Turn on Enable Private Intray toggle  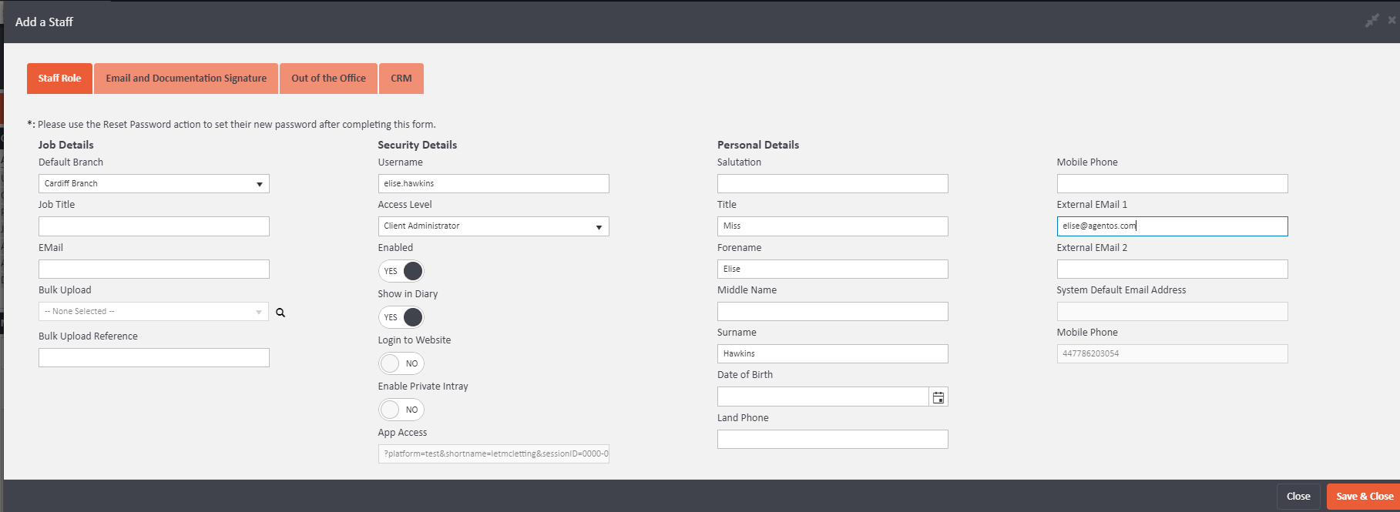[x=401, y=410]
